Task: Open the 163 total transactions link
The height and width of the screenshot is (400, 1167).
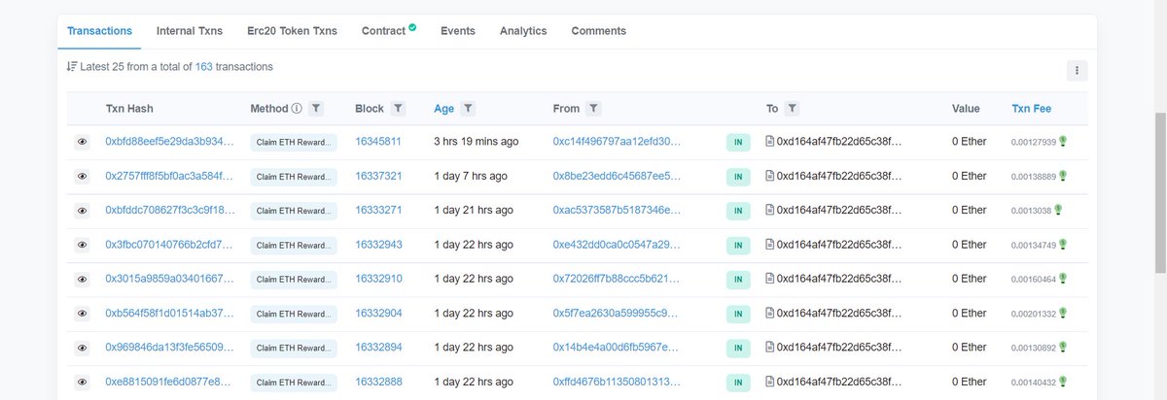Action: pos(204,67)
